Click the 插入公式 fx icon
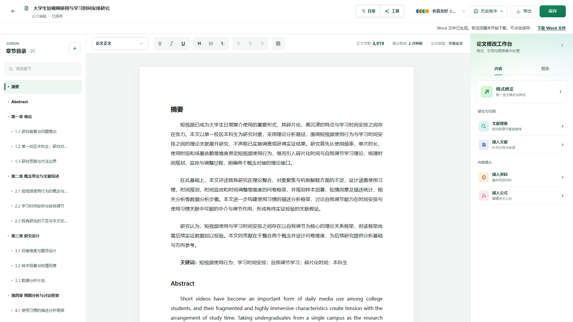Screen dimensions: 573x322 click(484, 196)
